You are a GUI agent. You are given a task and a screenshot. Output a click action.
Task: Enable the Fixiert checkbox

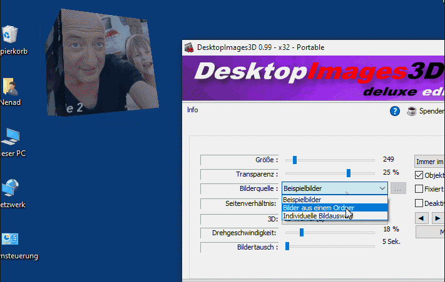pyautogui.click(x=419, y=188)
